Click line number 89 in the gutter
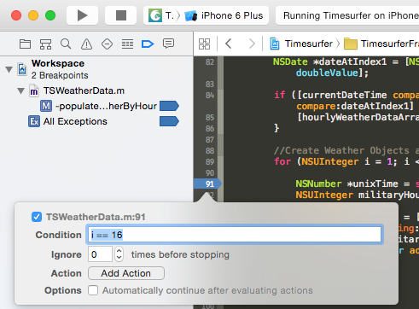Screen dimensions: 419x309 [x=210, y=161]
